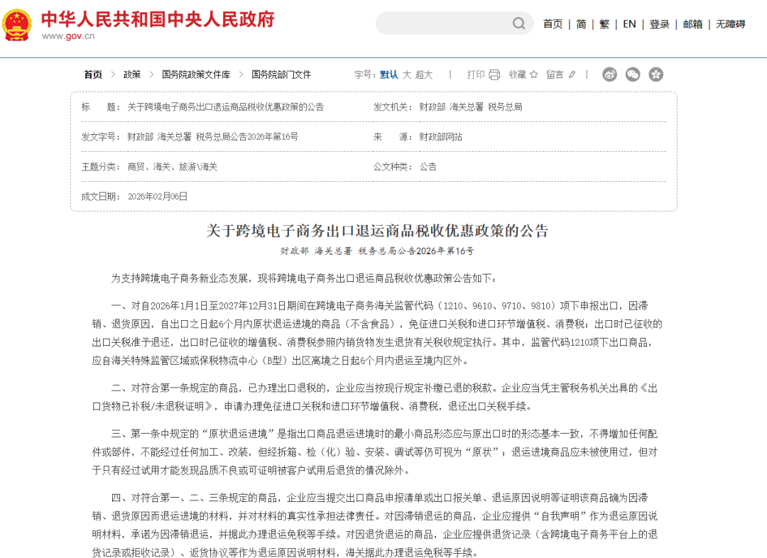Open 邮箱 from the top navigation

tap(691, 23)
